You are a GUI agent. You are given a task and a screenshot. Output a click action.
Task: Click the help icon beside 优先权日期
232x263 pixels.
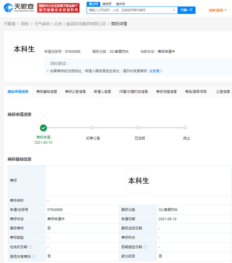point(30,247)
